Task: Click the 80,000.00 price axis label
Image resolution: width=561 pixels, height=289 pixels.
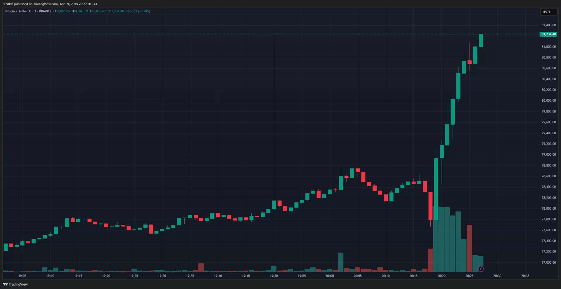Action: pyautogui.click(x=548, y=100)
